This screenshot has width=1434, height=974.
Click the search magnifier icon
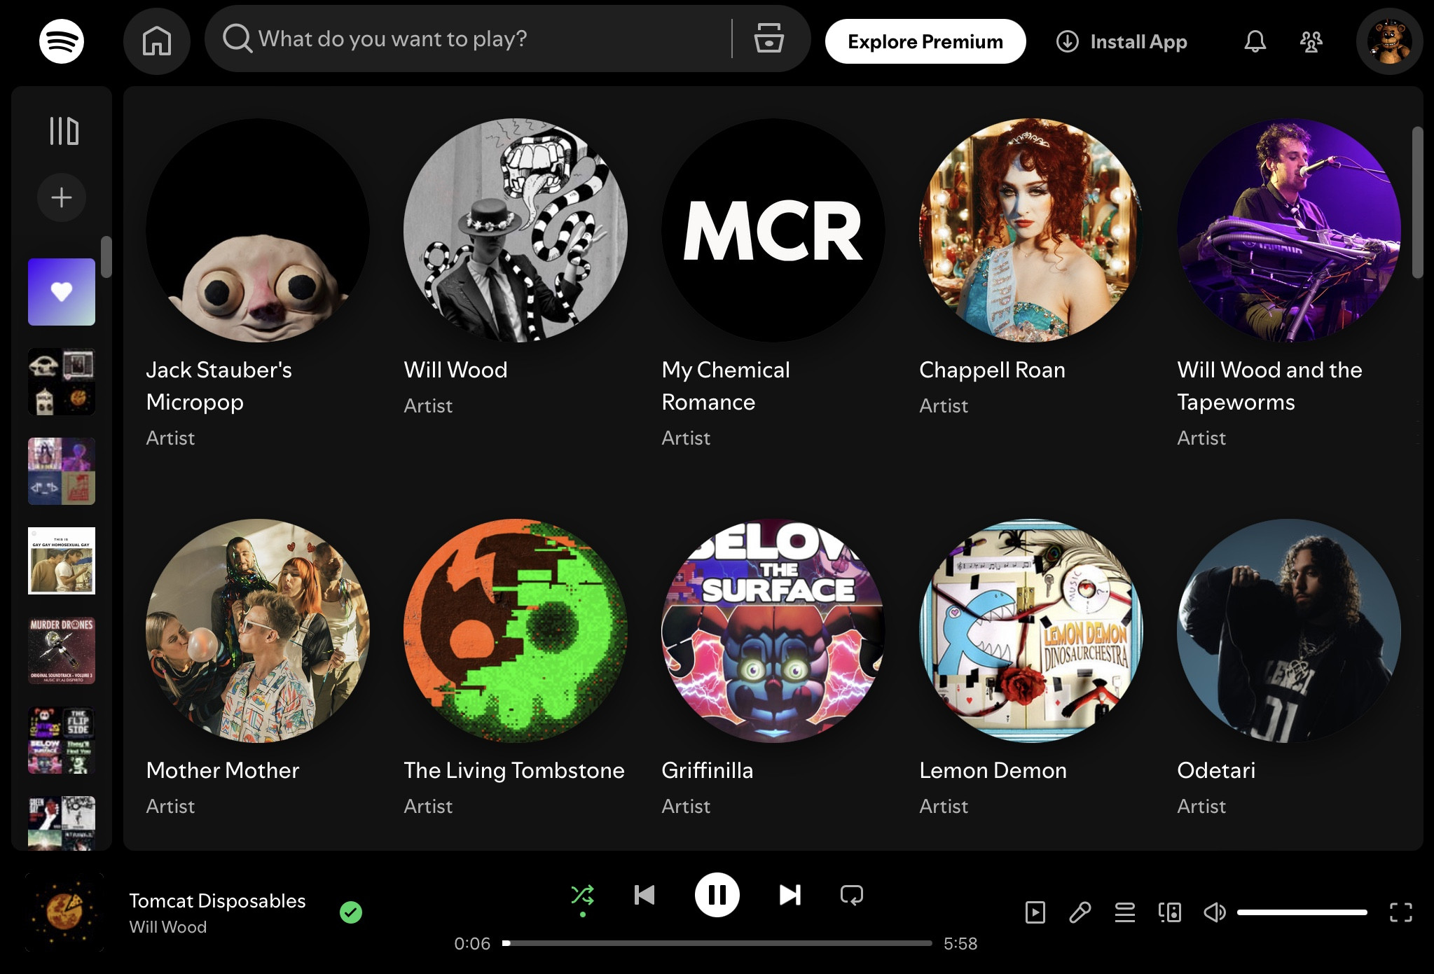click(x=237, y=39)
